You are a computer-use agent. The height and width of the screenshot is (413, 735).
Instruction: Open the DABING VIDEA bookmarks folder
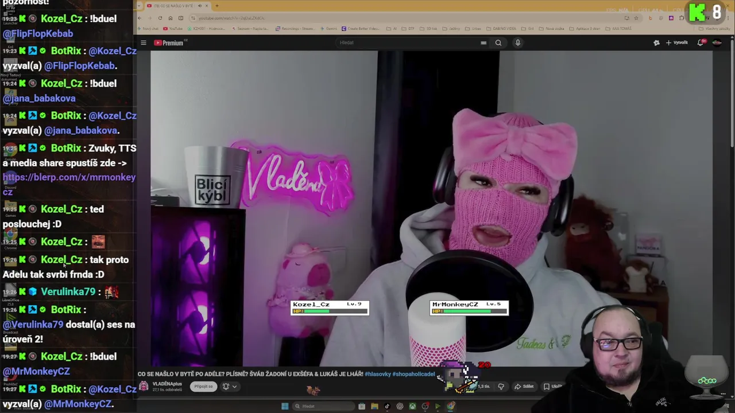(x=501, y=28)
